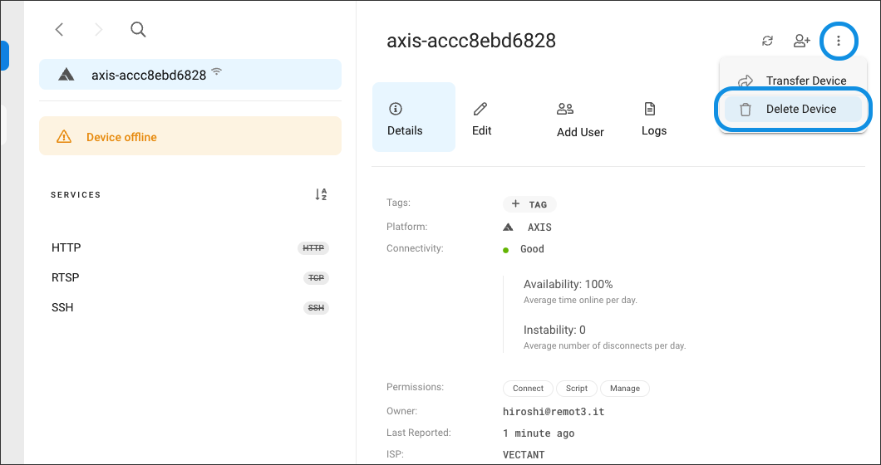This screenshot has height=465, width=881.
Task: Click the '1 minute ago' last reported value
Action: (x=539, y=433)
